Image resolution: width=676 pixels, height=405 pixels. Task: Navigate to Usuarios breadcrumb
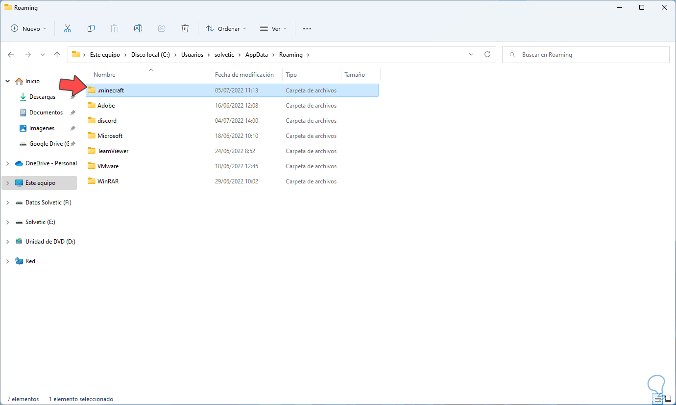coord(192,55)
